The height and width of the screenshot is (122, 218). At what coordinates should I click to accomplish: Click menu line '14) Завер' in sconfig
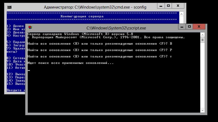click(x=16, y=81)
